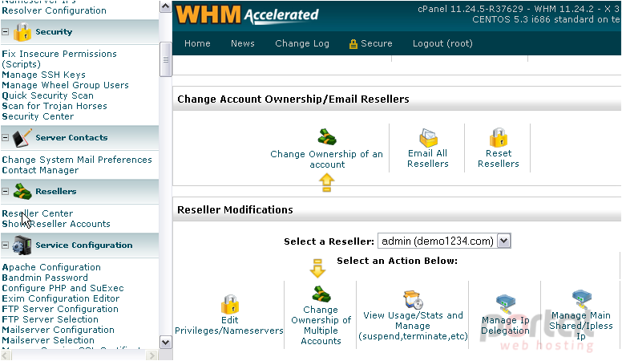622x361 pixels.
Task: Open Fix Insecure Permissions (Scripts)
Action: 59,59
